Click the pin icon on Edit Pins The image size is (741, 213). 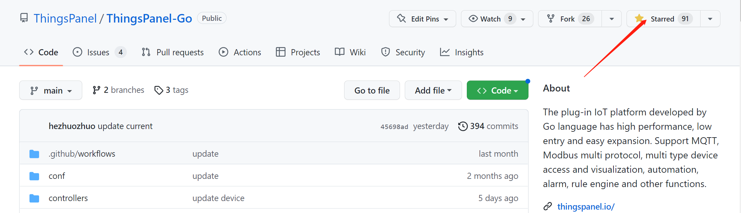401,18
